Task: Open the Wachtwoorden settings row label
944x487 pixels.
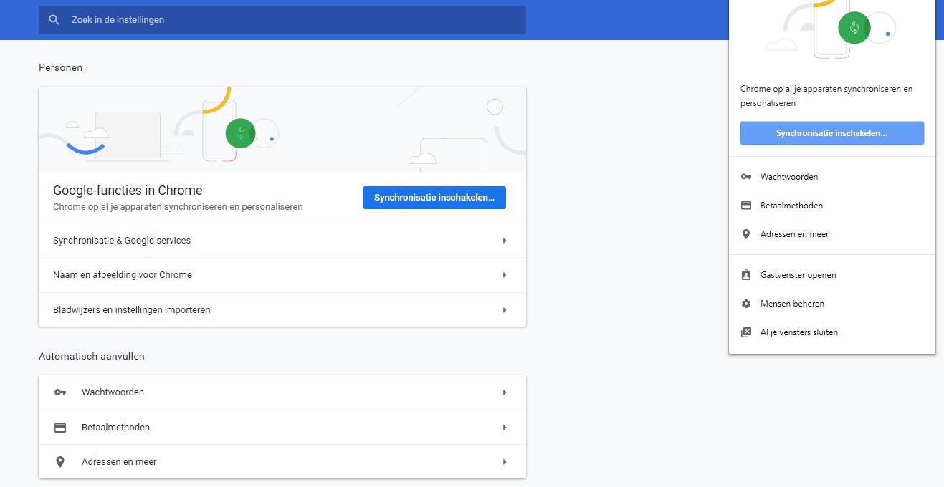Action: 113,392
